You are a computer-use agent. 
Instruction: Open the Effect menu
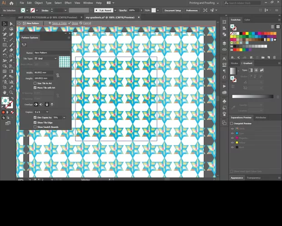(x=68, y=3)
